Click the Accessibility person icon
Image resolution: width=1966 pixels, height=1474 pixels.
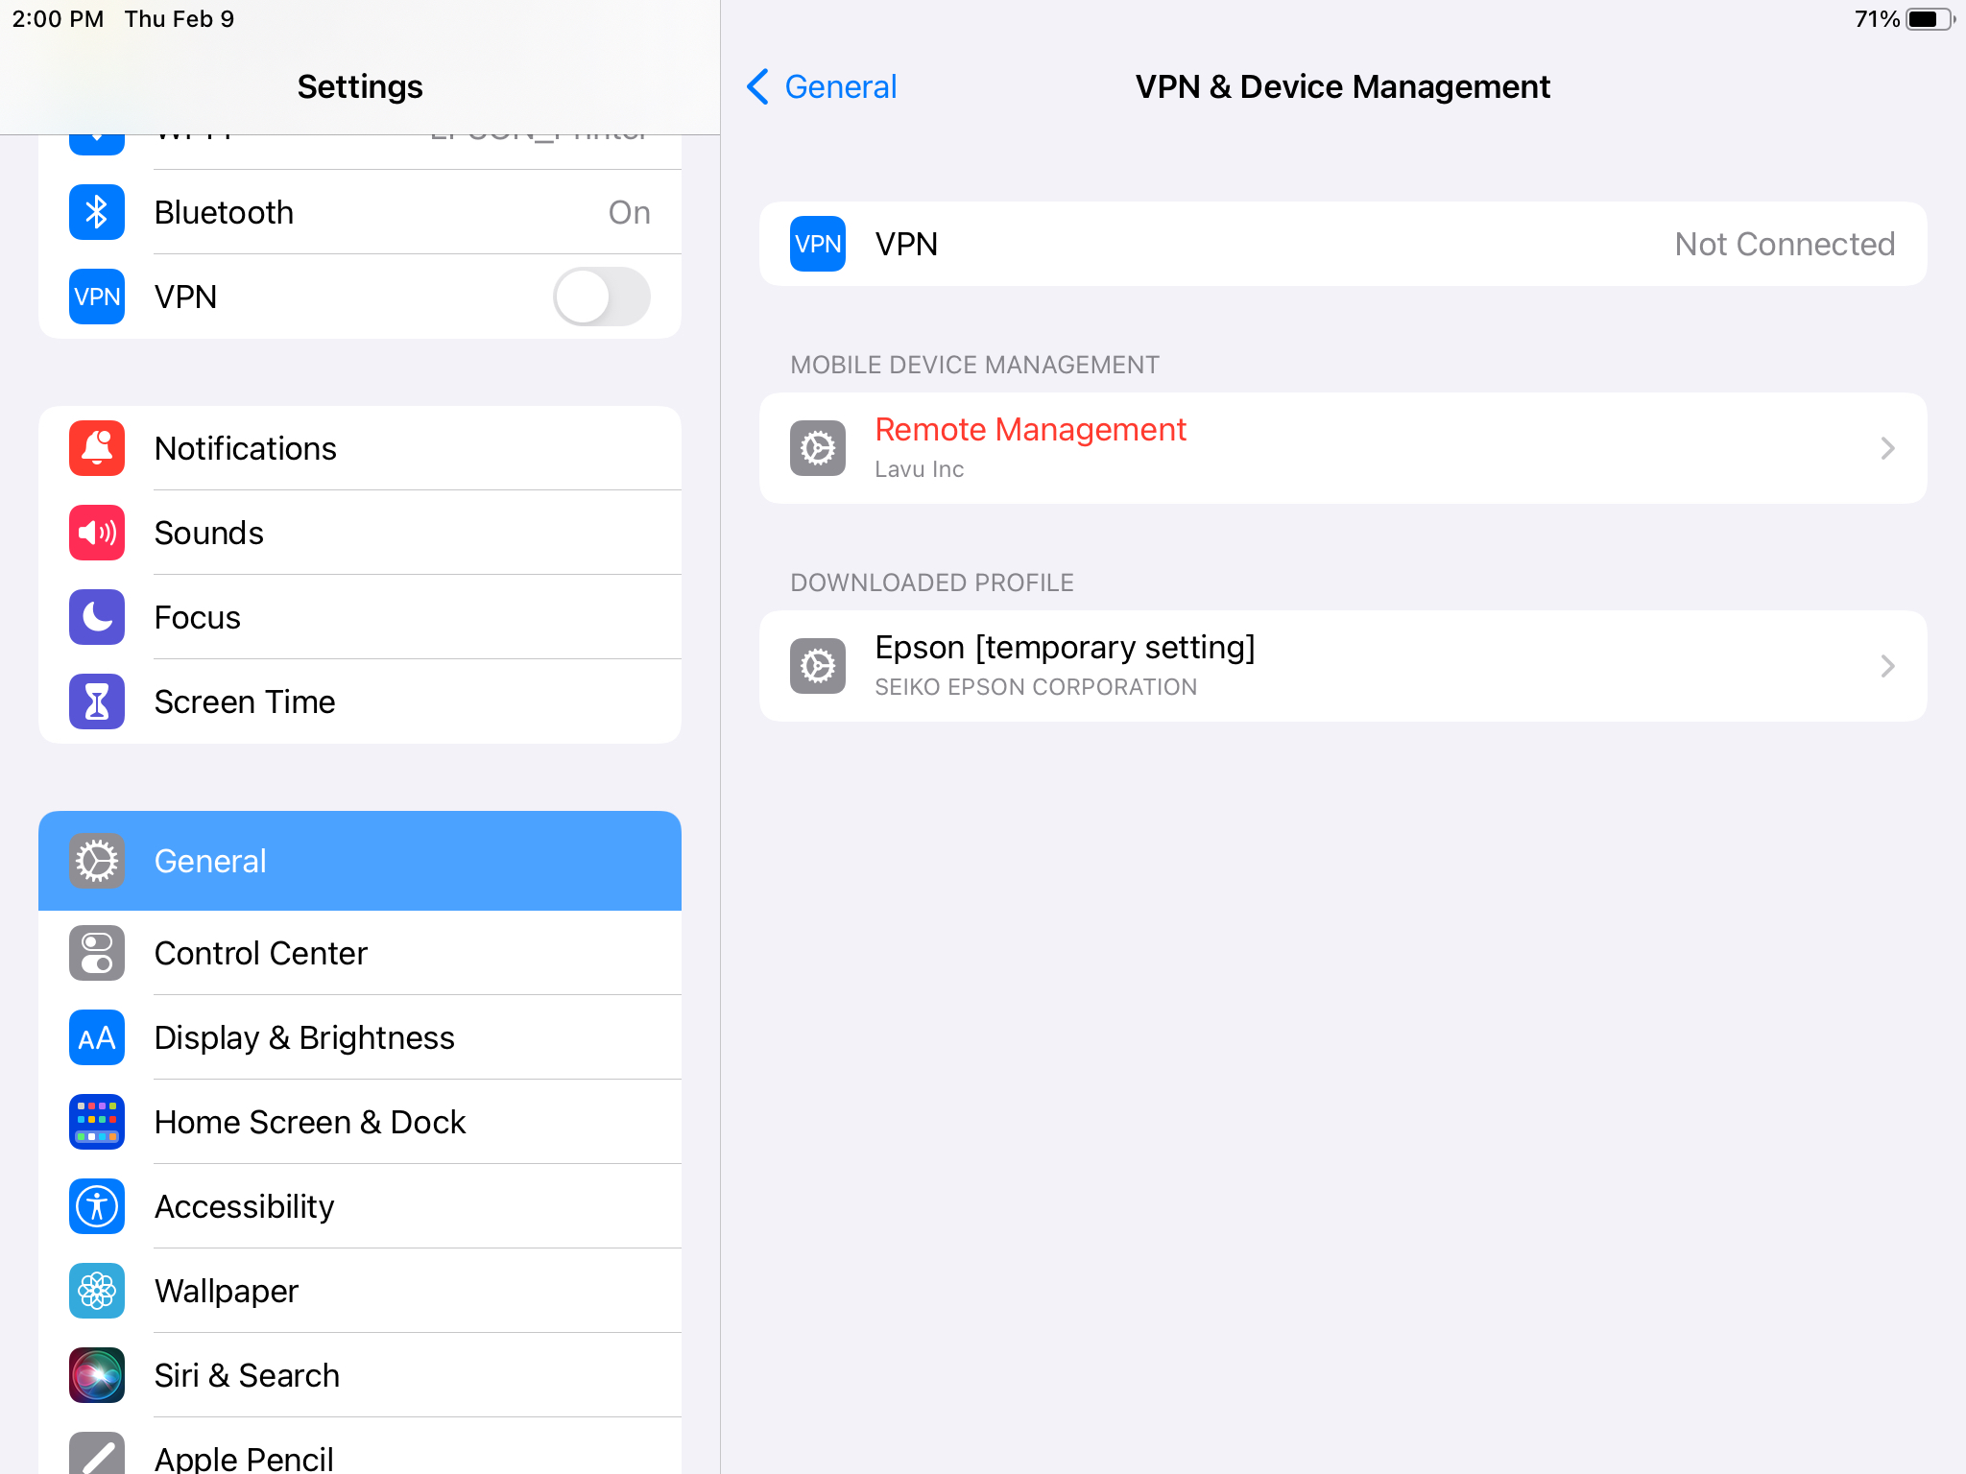tap(96, 1206)
